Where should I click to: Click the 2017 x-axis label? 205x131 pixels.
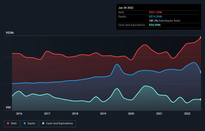47,114
